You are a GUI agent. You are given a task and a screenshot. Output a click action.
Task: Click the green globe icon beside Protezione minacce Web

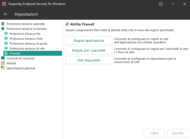[x=6, y=38]
